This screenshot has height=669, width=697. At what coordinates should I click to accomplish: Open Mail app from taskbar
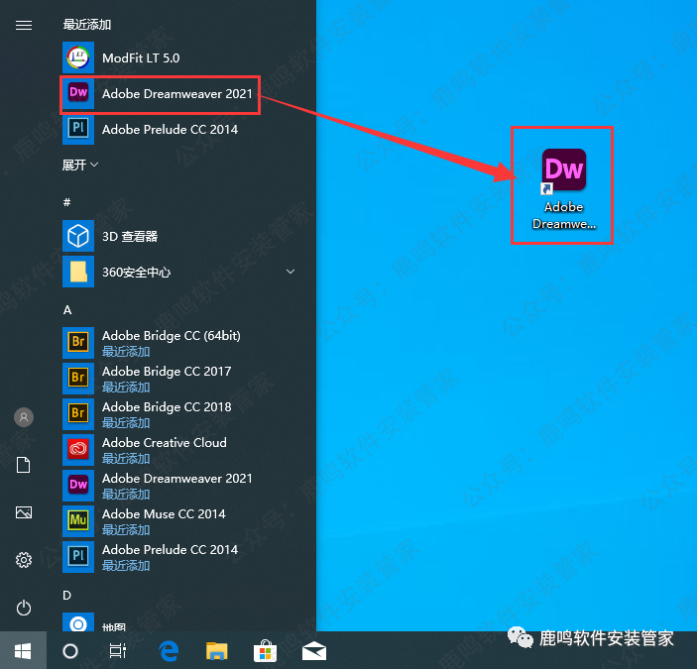[x=314, y=652]
